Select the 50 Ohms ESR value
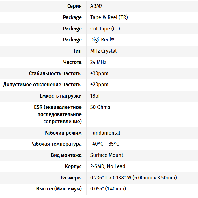 tap(100, 107)
